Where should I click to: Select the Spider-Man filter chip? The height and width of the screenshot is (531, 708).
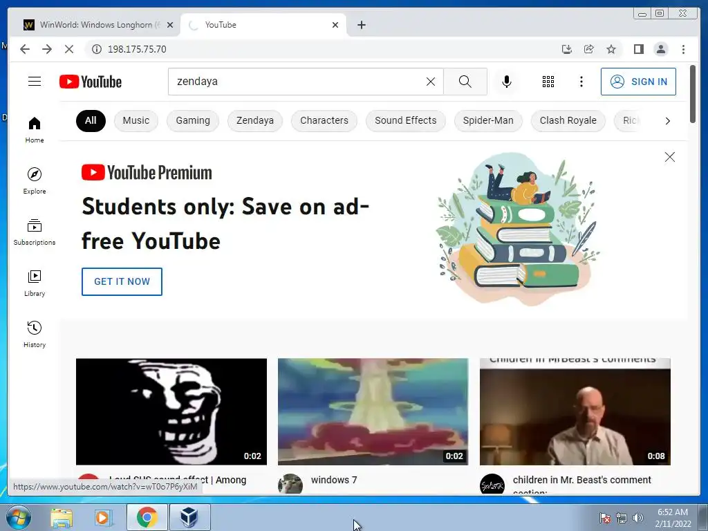coord(488,120)
